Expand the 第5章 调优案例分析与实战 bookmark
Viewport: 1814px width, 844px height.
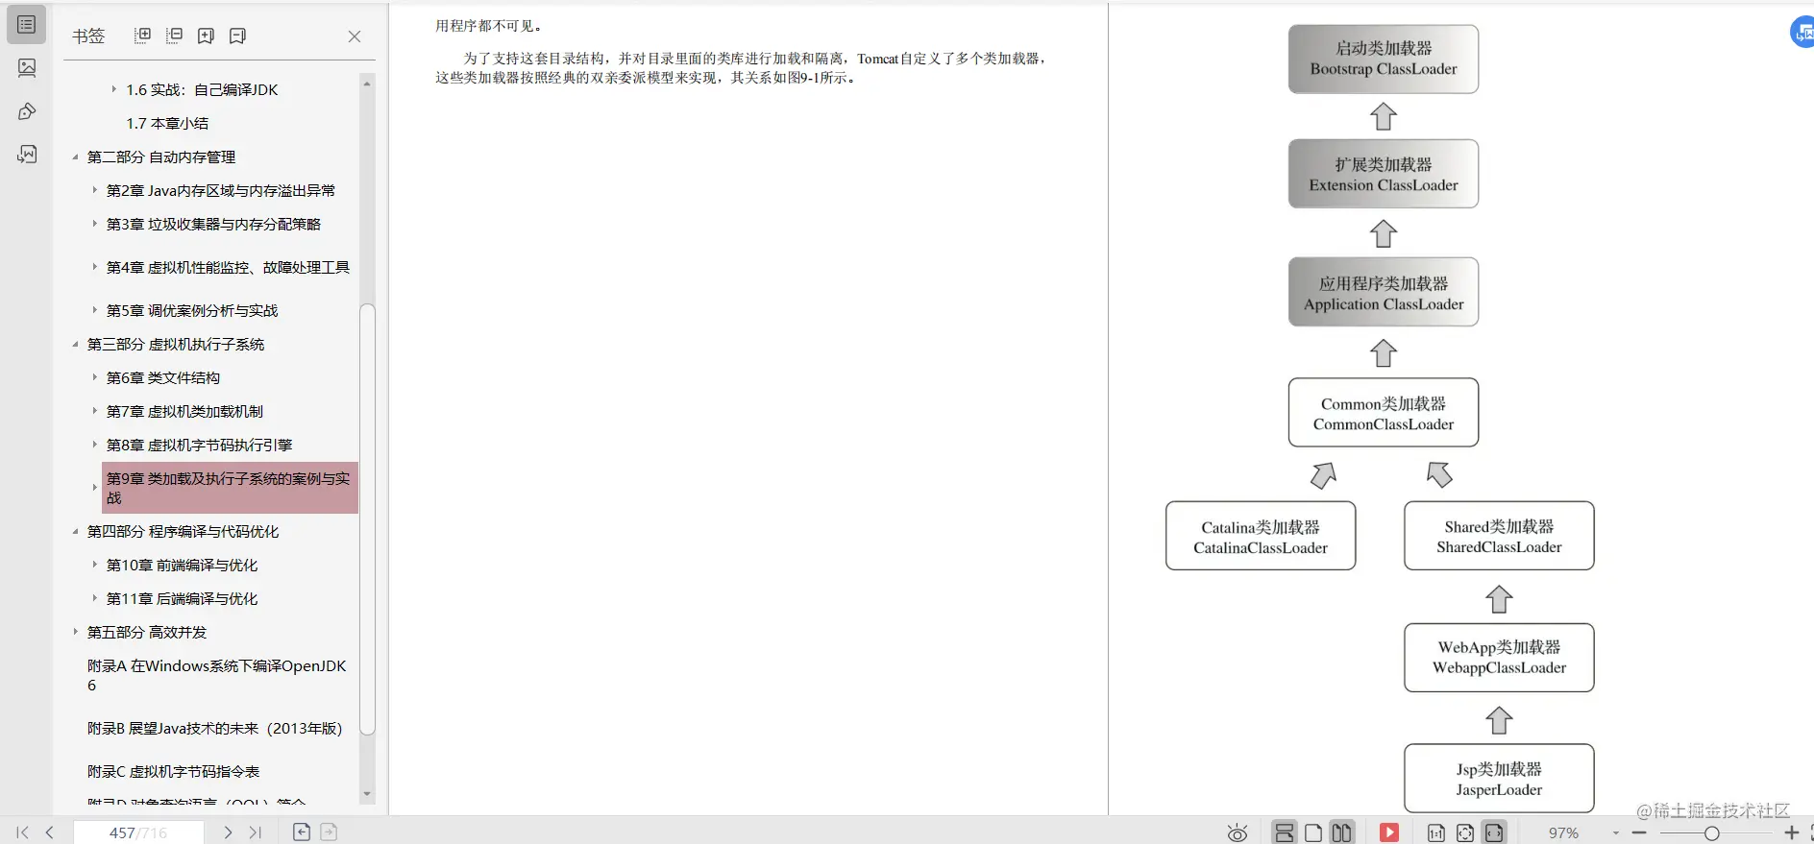click(94, 310)
